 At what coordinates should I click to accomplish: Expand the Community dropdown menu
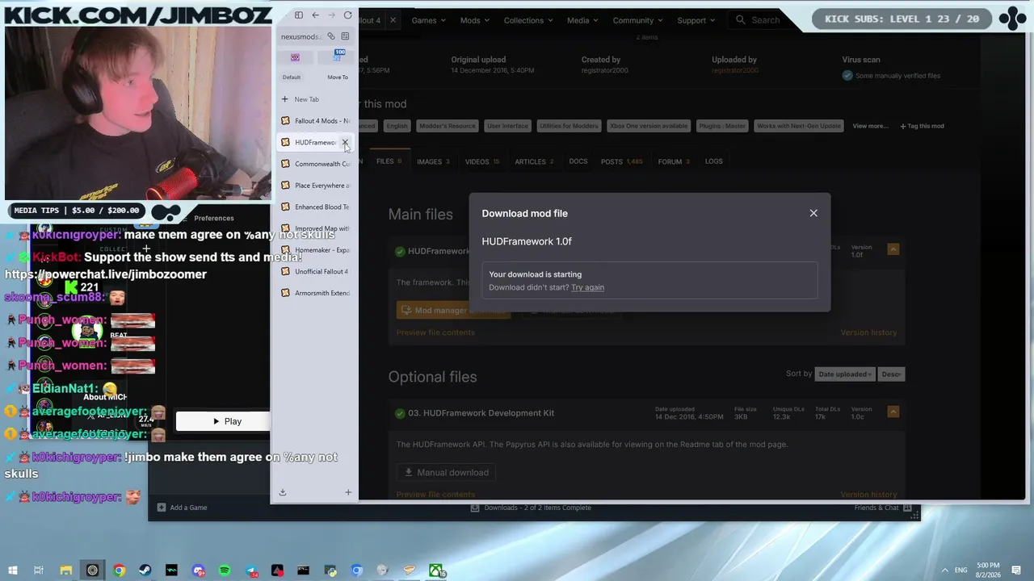637,20
